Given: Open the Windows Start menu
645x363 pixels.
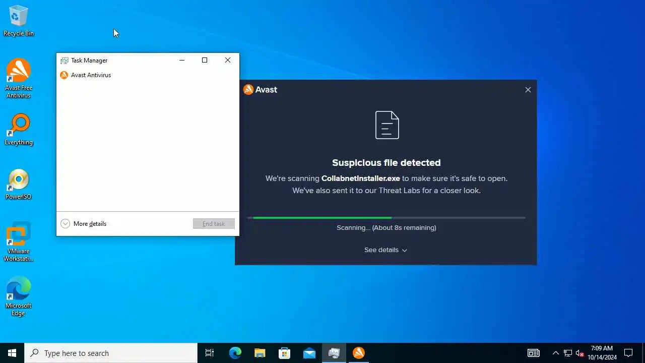Looking at the screenshot, I should pos(12,353).
